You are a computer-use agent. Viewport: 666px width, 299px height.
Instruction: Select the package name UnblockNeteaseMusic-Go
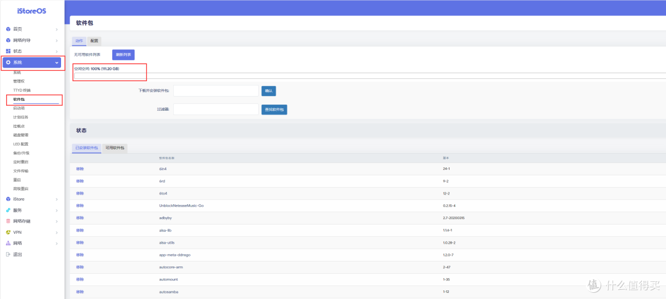182,206
